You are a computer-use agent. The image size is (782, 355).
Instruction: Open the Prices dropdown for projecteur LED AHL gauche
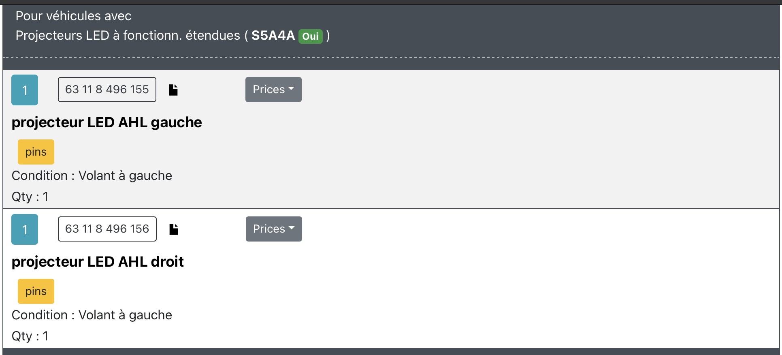tap(273, 90)
